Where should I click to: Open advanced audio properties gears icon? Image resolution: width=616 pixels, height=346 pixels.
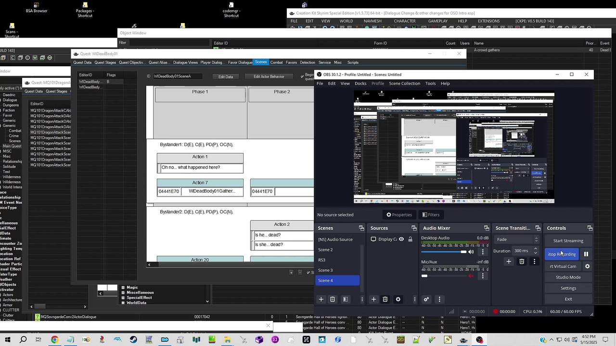coord(426,299)
